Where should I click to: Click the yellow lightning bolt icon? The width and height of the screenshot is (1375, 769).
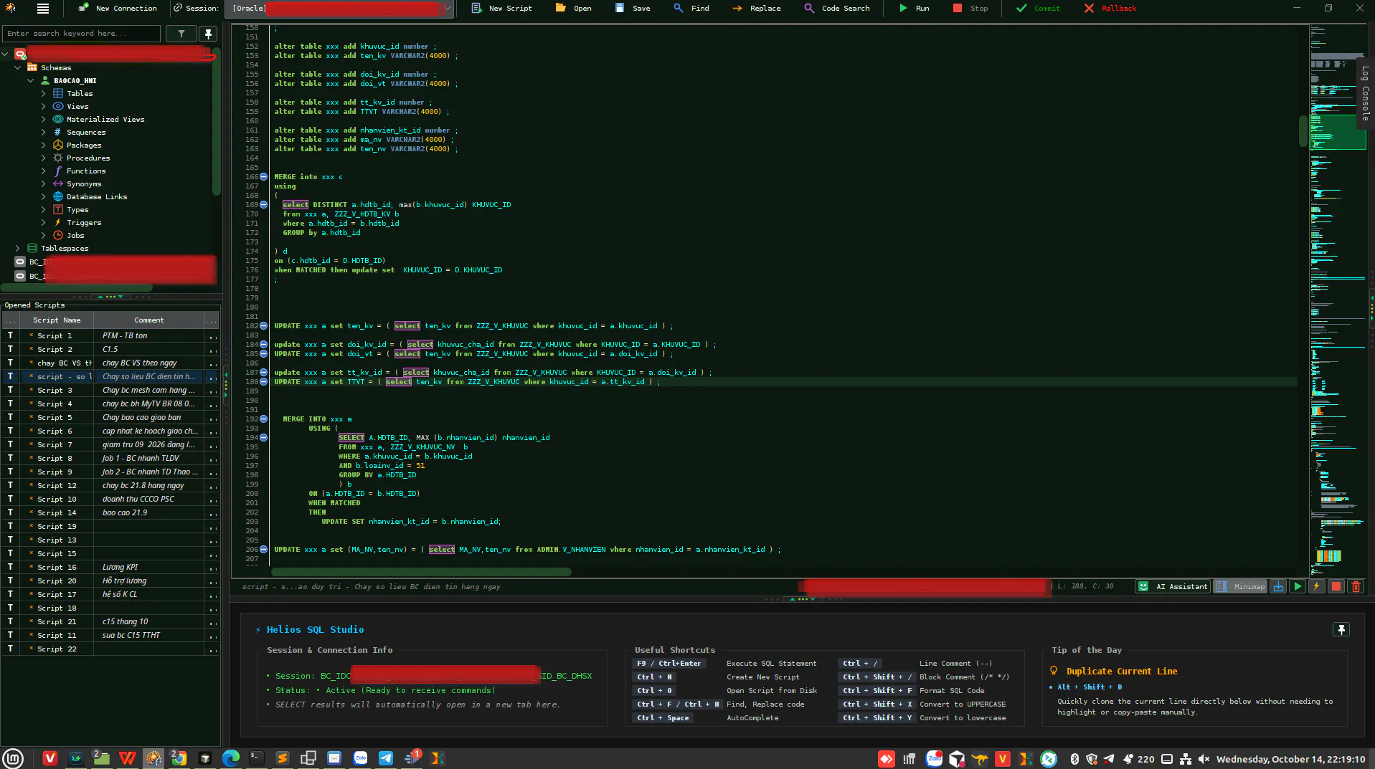[x=1317, y=586]
